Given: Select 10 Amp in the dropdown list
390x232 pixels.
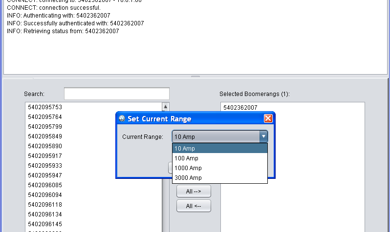Looking at the screenshot, I should (220, 148).
